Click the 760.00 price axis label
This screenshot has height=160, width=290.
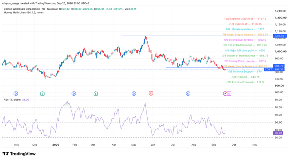tap(279, 92)
